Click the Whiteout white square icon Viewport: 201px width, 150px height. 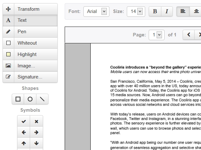(8, 43)
